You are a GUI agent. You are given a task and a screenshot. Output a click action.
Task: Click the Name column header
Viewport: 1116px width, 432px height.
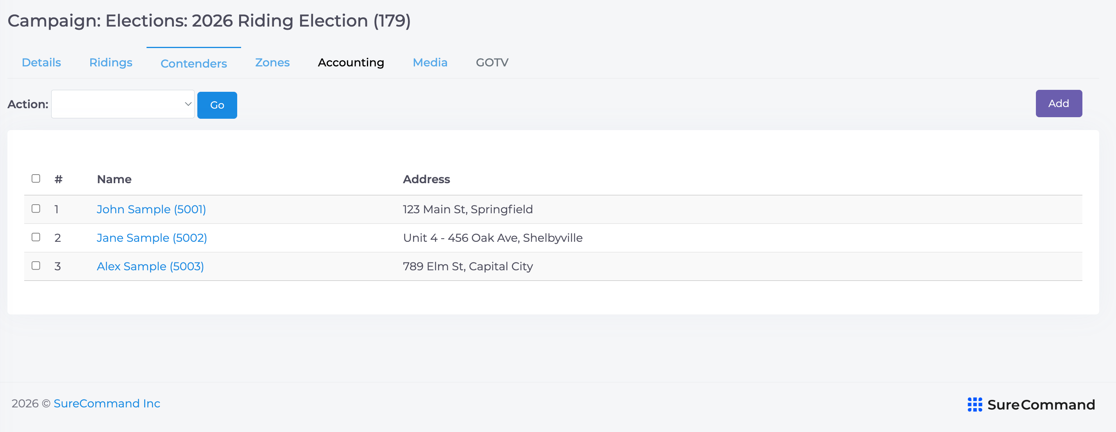point(114,179)
